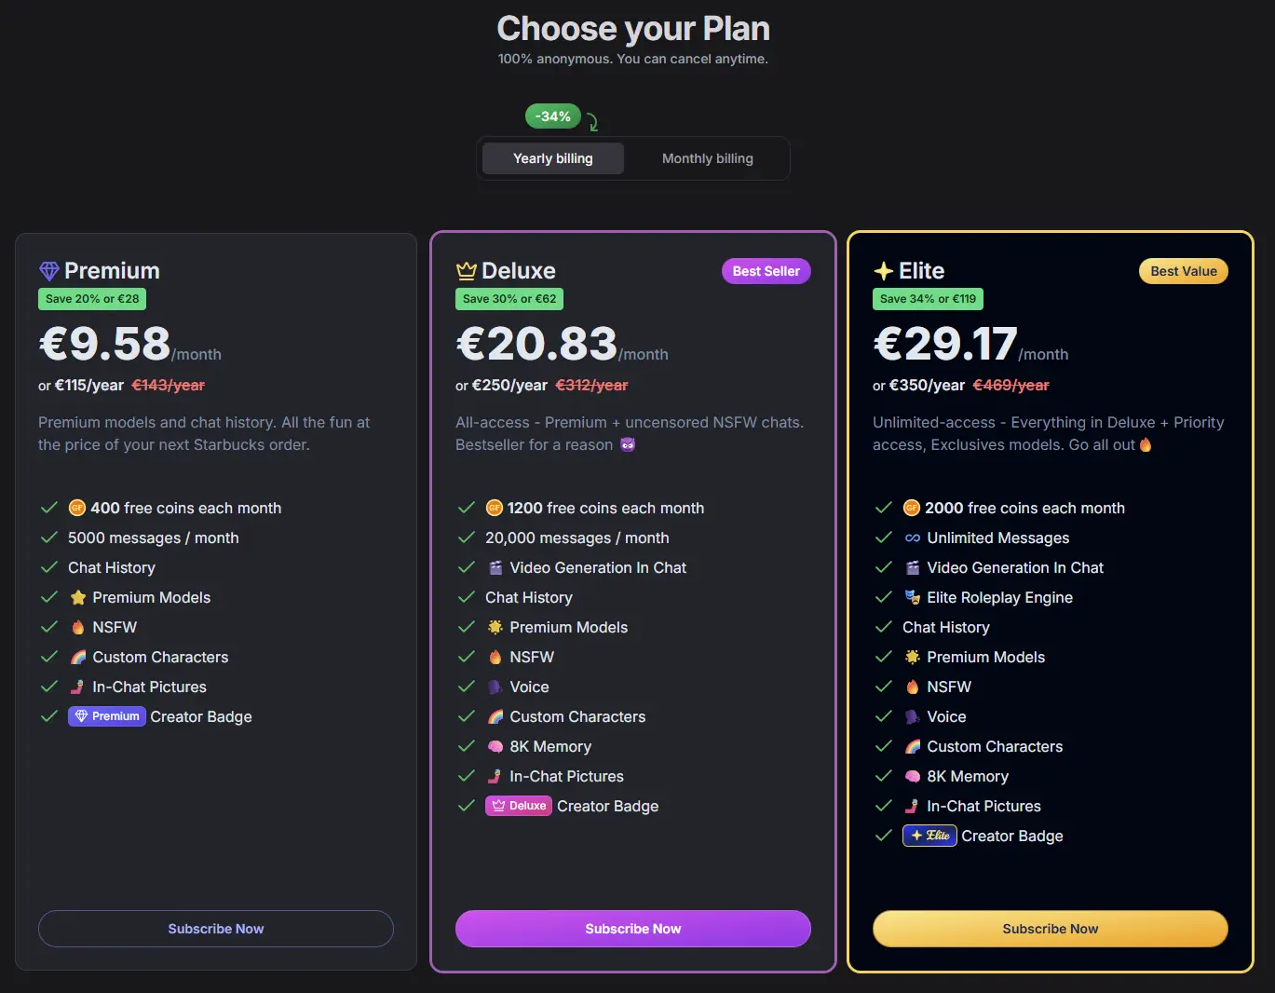Click the purple Premium creator badge
The width and height of the screenshot is (1275, 993).
106,716
